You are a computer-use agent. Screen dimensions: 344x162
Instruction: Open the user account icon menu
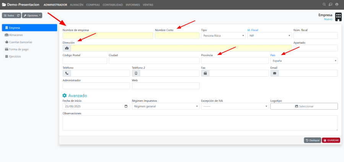click(336, 5)
